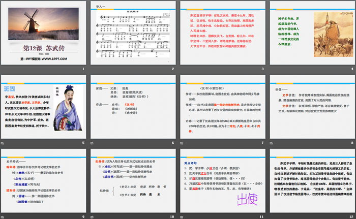This screenshot has height=219, width=356.
Task: Select slide 10 about 纪传体
Action: point(133,181)
